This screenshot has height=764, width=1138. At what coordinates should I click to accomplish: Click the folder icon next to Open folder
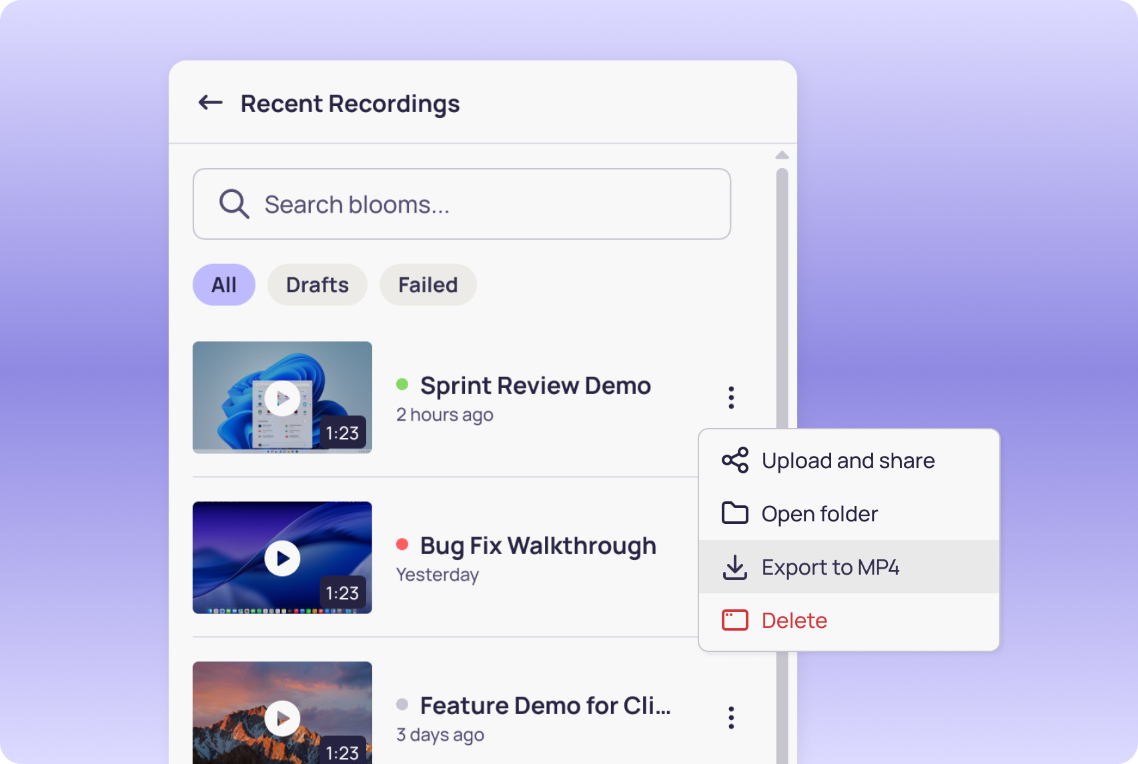[x=736, y=513]
